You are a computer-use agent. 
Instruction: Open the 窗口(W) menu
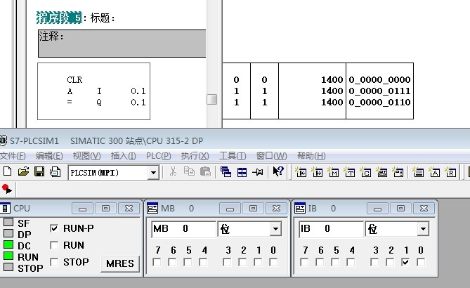coord(272,156)
